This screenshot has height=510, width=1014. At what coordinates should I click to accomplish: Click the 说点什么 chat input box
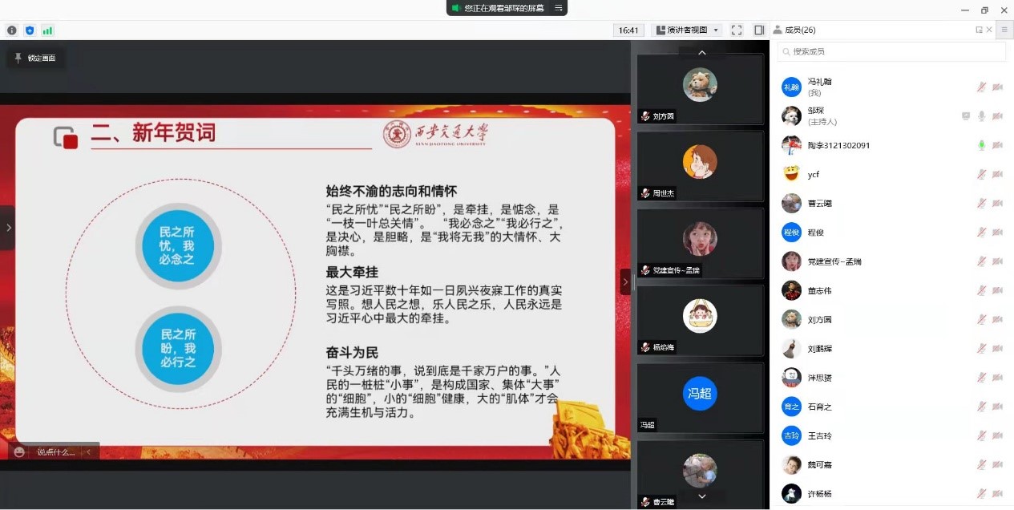pos(56,451)
